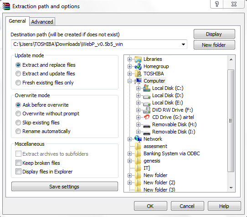Select 'assesment' folder label in tree

[x=155, y=146]
